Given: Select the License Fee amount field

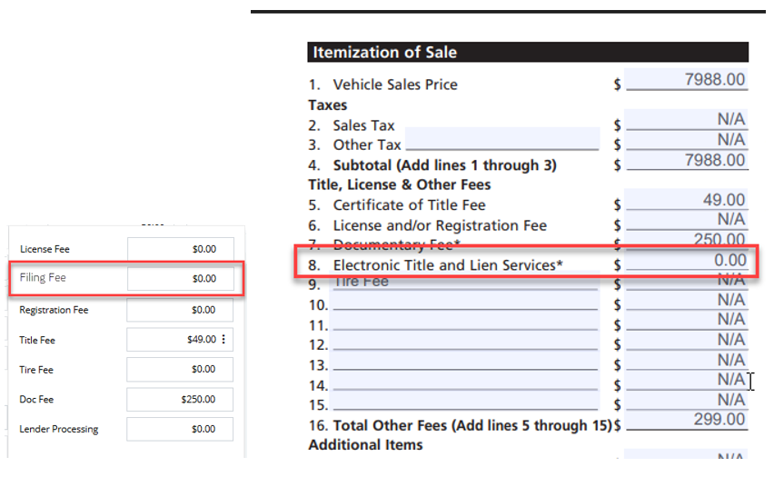Looking at the screenshot, I should [x=181, y=249].
